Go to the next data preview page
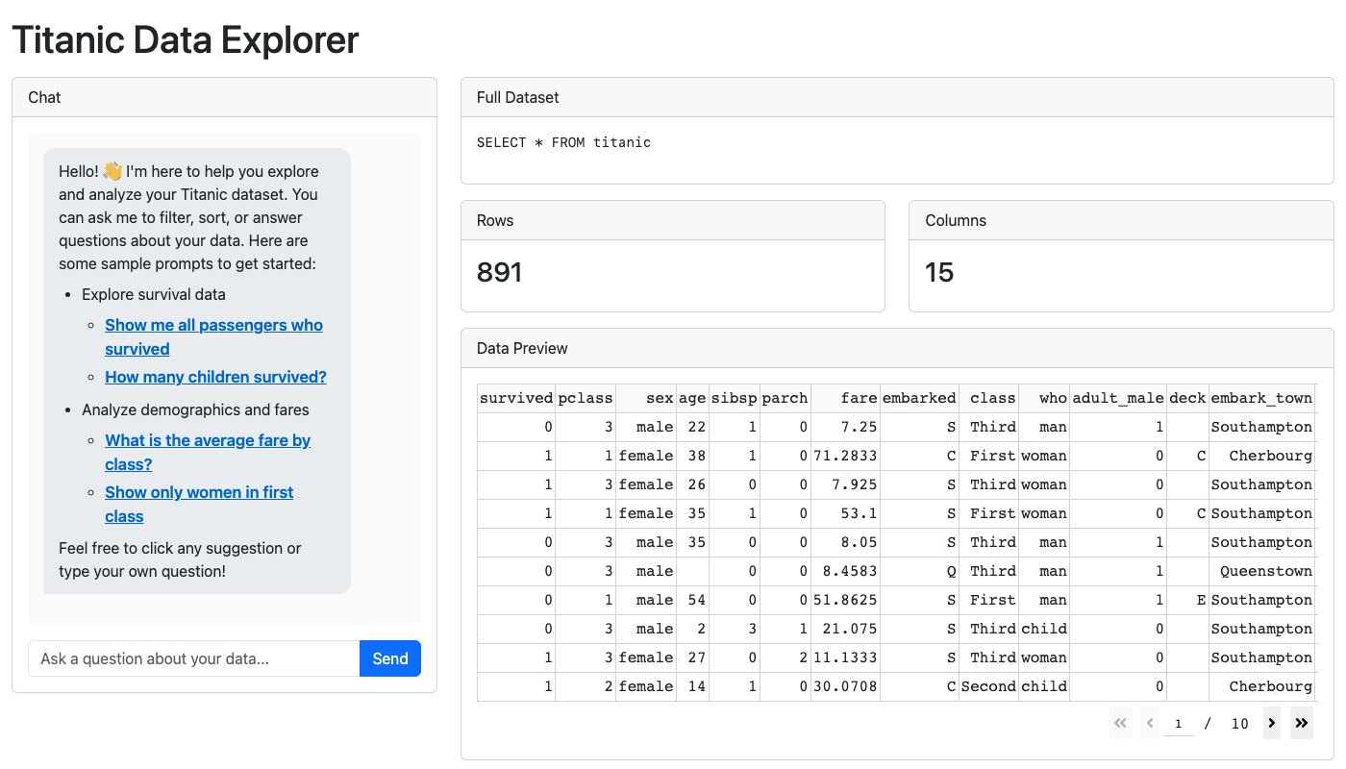The image size is (1346, 769). tap(1272, 723)
